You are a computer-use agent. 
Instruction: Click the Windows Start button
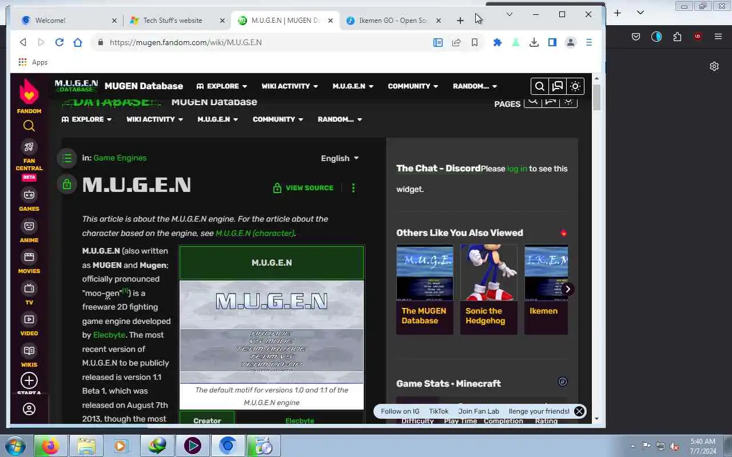(15, 445)
